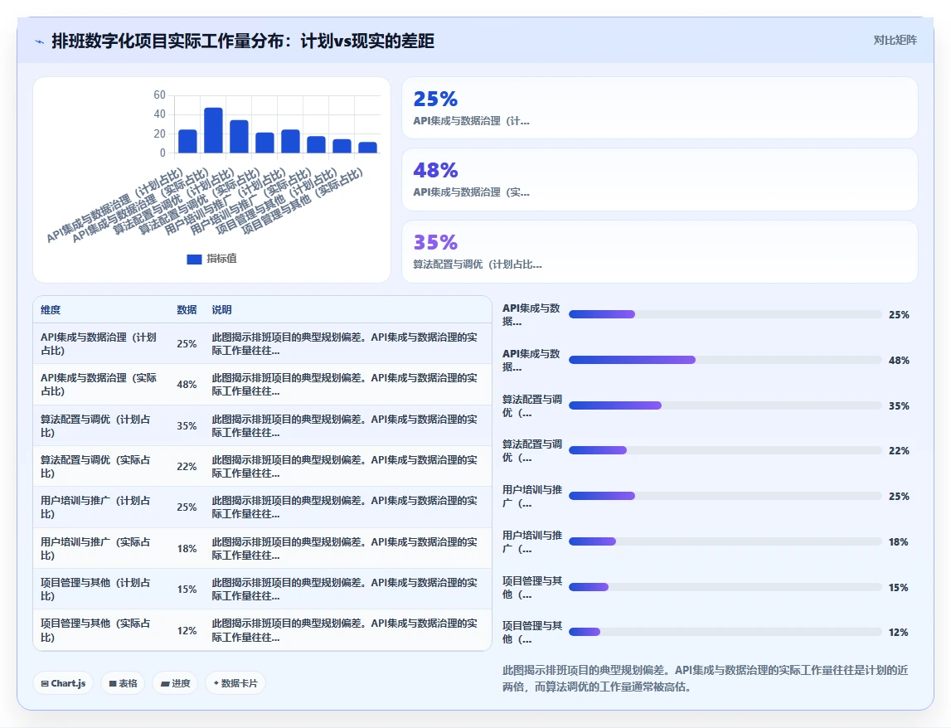Click the 12% label beside the progress bars
The height and width of the screenshot is (728, 951).
[898, 632]
